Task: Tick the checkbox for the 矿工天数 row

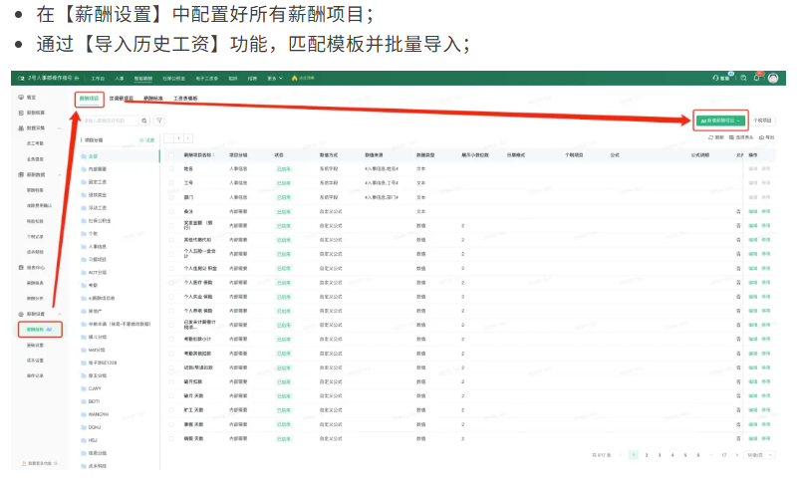Action: (171, 410)
